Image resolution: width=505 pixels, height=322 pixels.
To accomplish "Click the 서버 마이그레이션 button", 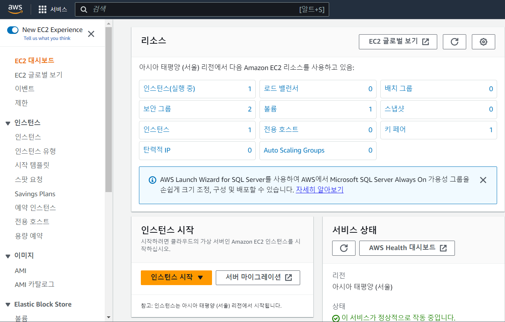I will click(x=258, y=278).
